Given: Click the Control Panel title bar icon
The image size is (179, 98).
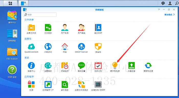Looking at the screenshot, I should 25,10.
